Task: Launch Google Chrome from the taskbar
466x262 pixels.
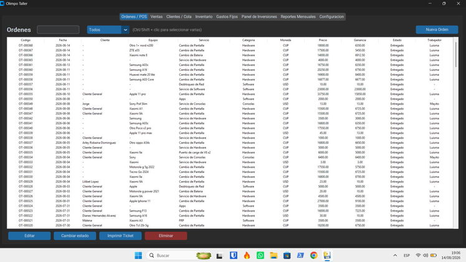Action: (313, 256)
